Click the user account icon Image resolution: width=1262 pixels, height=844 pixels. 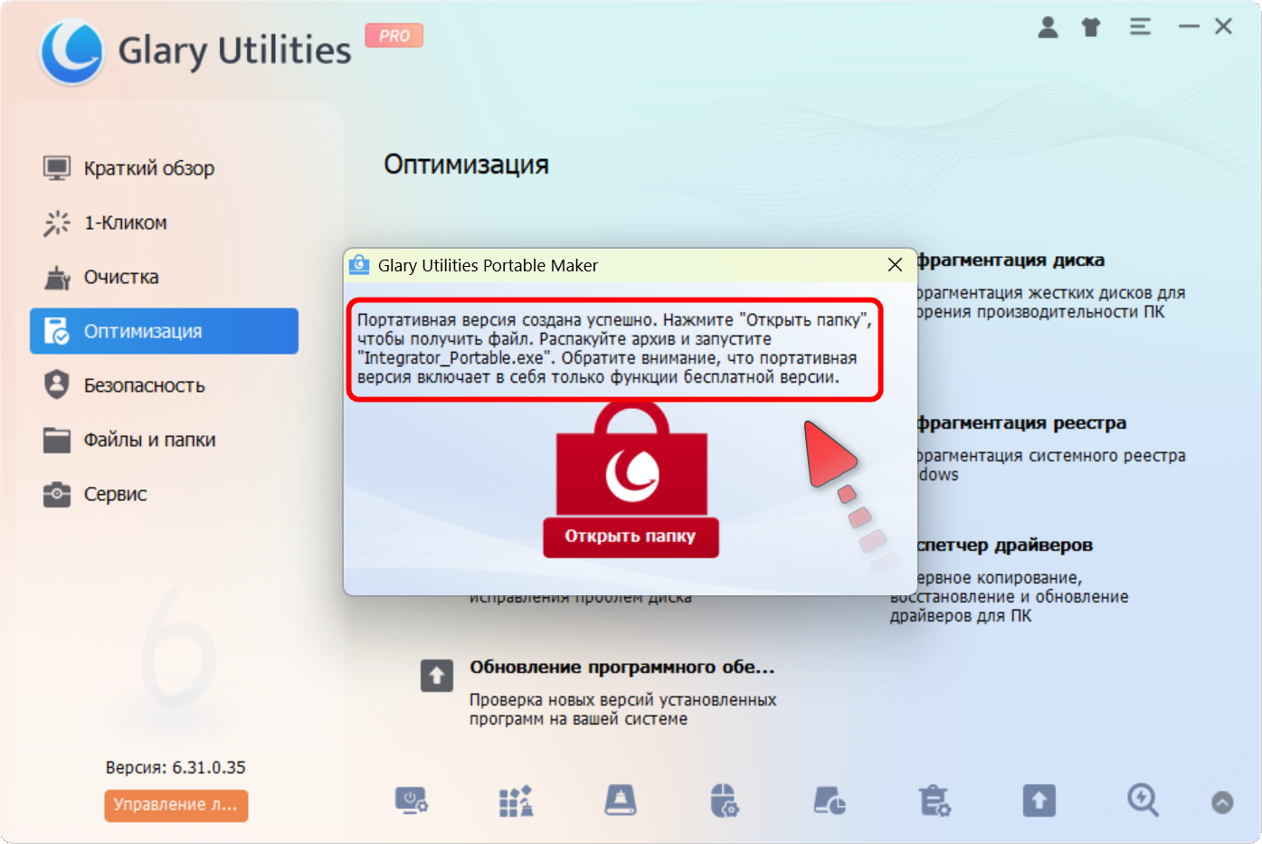(1048, 27)
